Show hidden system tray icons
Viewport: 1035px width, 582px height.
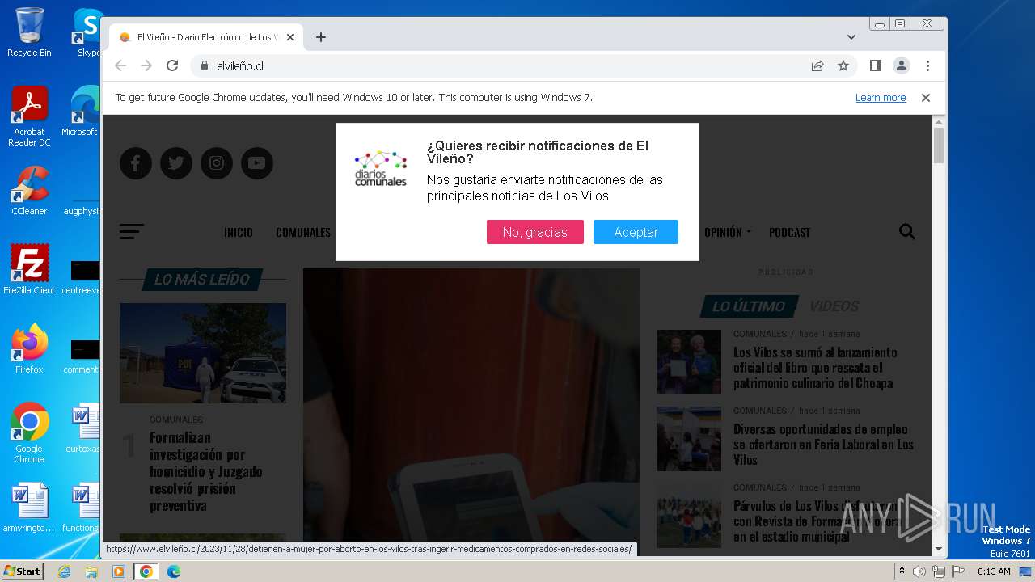click(x=902, y=571)
